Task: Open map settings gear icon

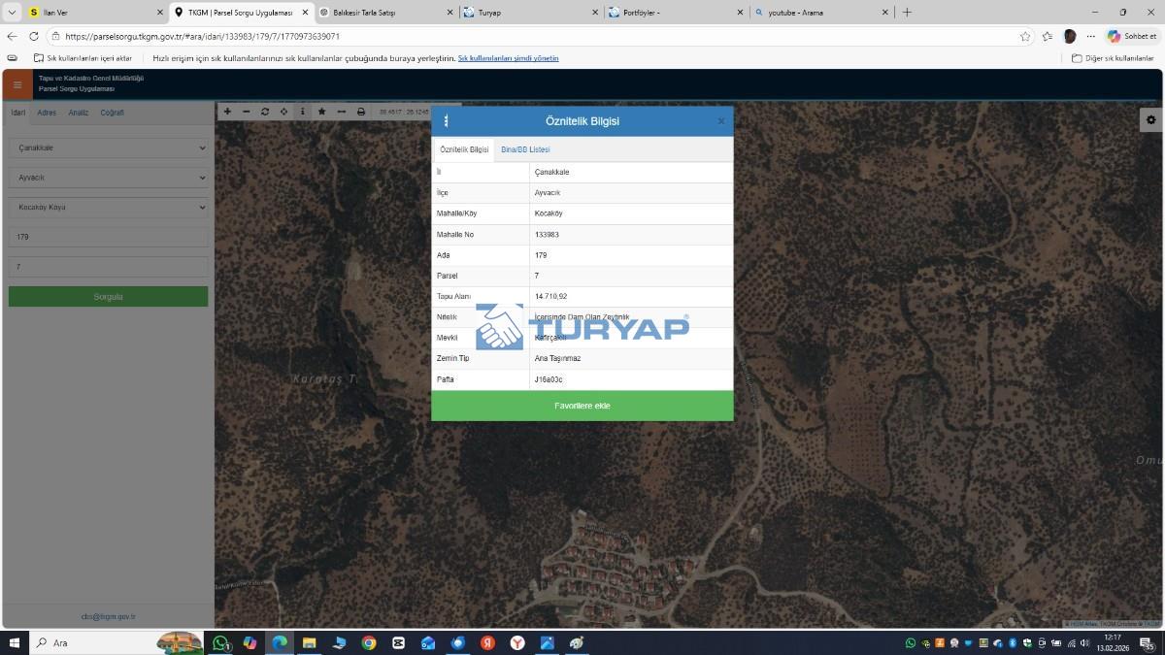Action: (1150, 119)
